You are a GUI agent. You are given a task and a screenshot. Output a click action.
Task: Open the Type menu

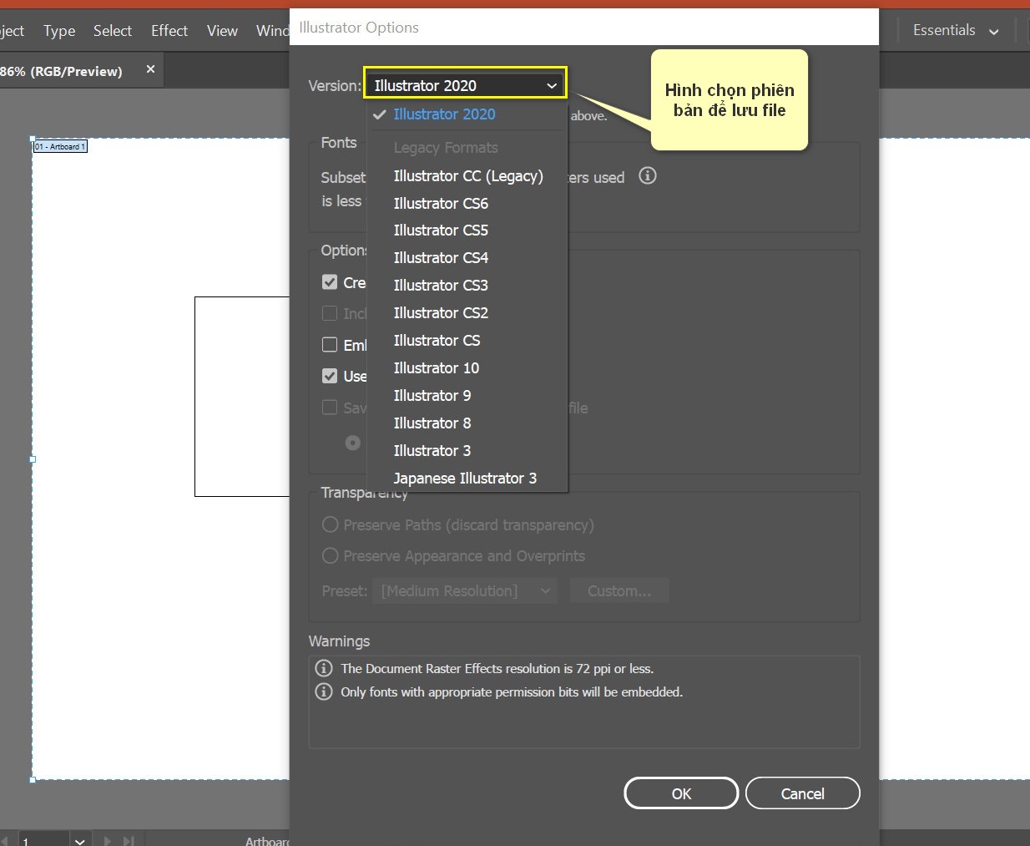click(x=59, y=31)
